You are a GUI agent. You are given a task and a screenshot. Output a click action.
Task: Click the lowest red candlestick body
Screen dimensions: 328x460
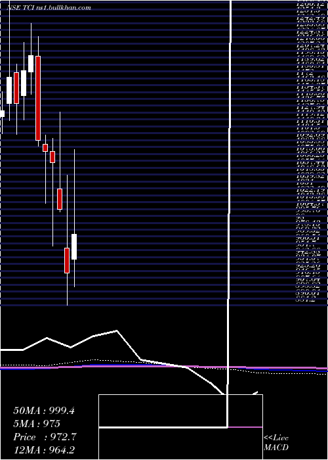(67, 260)
